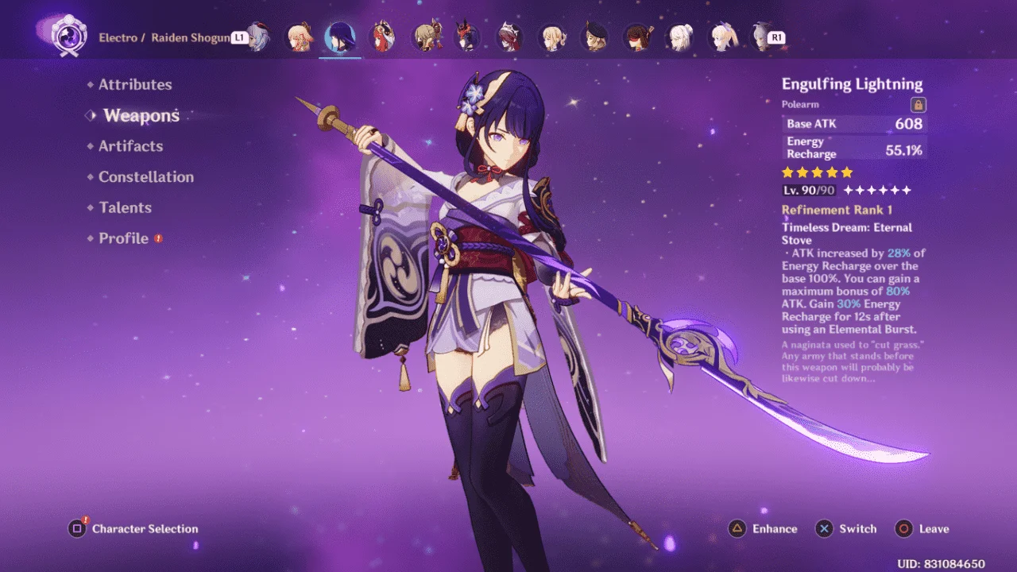Select the seventh portrait in the party row
The height and width of the screenshot is (572, 1017).
[508, 37]
